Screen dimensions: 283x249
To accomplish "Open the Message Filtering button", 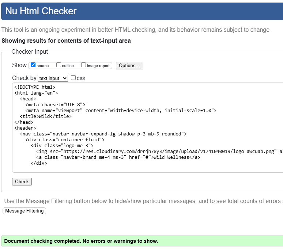I will [x=24, y=211].
